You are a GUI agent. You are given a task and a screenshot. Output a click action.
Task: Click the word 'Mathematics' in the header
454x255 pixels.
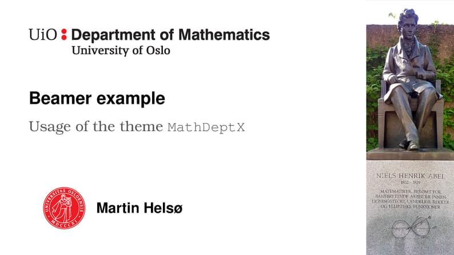click(224, 35)
